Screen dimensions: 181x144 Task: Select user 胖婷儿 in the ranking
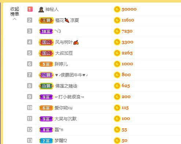[x=61, y=64]
